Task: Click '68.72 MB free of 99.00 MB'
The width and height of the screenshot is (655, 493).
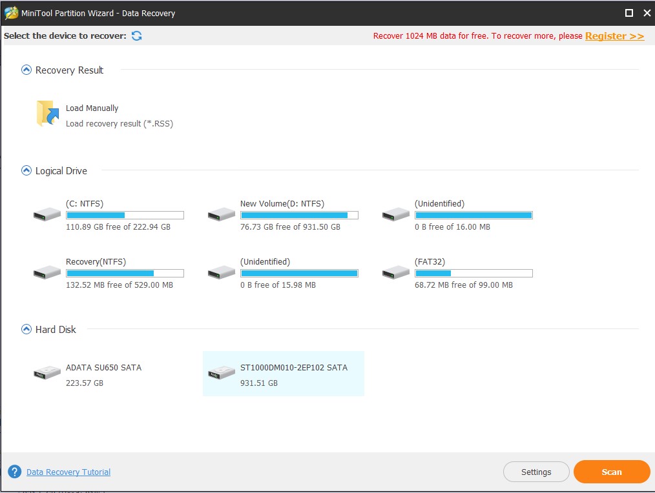Action: (x=464, y=285)
